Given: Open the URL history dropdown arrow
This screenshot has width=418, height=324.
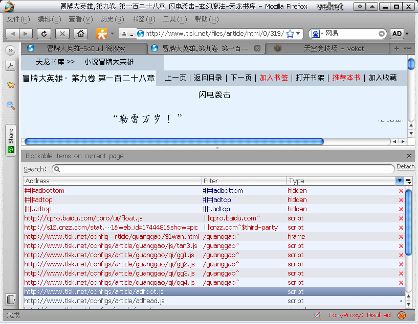Looking at the screenshot, I should pos(298,34).
